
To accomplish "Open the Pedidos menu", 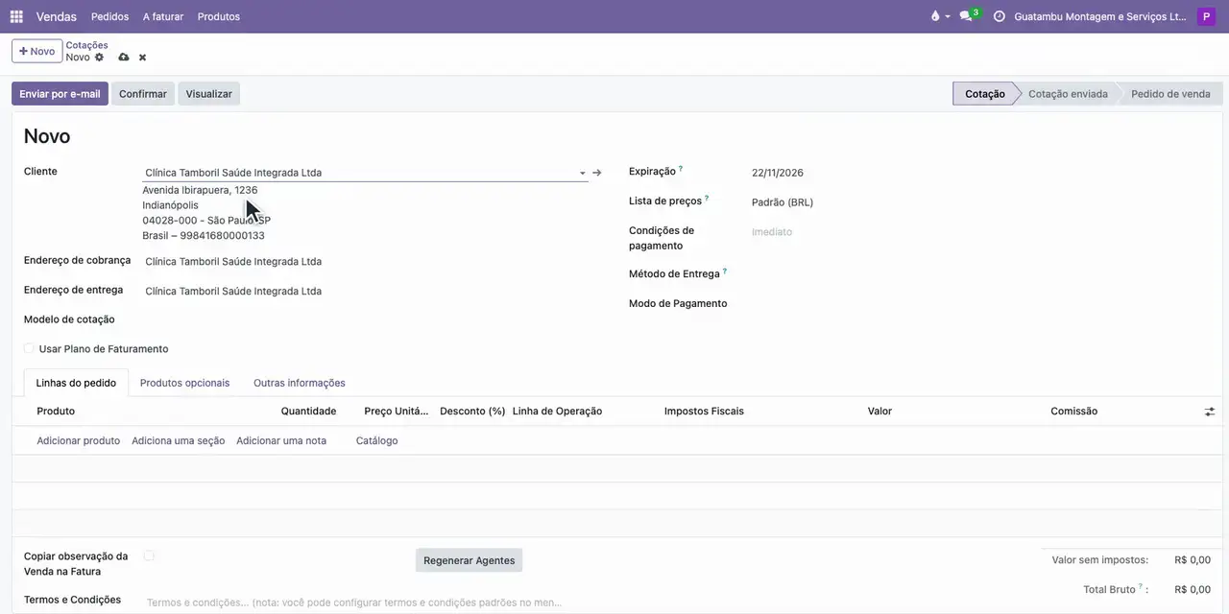I will click(110, 16).
